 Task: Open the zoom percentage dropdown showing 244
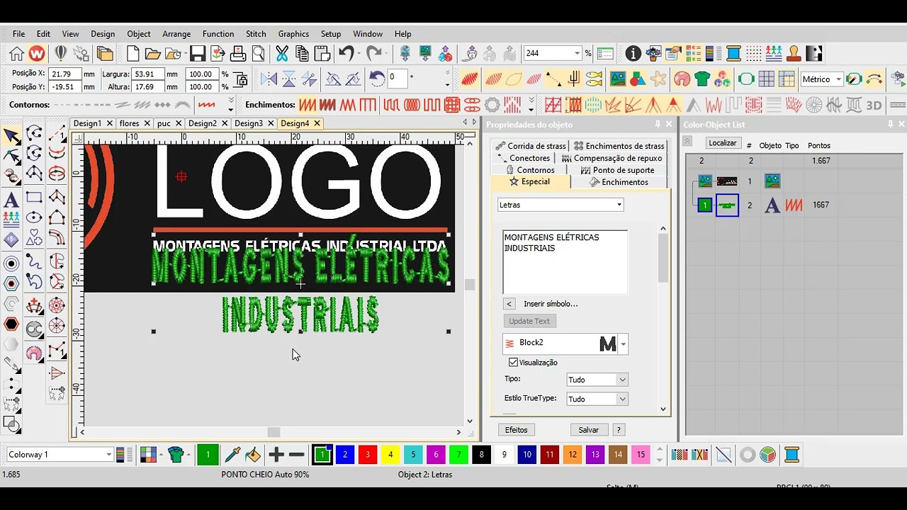pyautogui.click(x=577, y=53)
